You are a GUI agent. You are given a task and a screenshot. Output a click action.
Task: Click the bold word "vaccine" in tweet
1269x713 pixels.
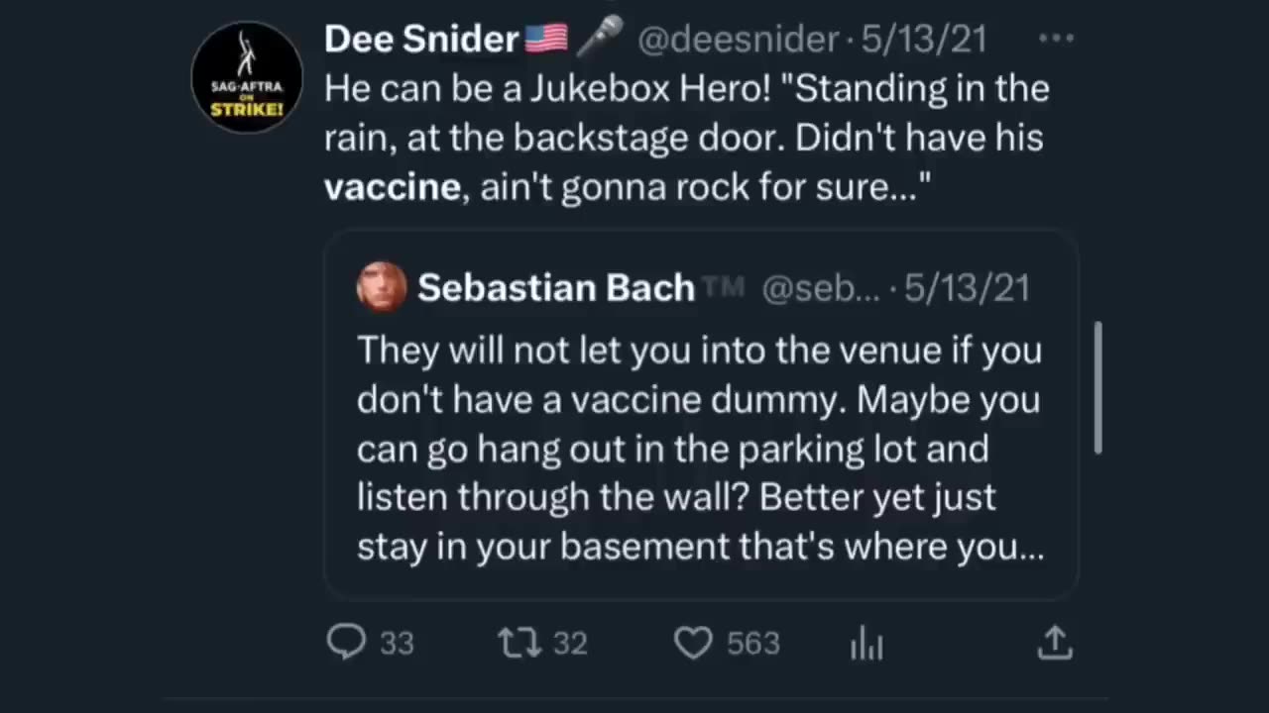pos(393,187)
